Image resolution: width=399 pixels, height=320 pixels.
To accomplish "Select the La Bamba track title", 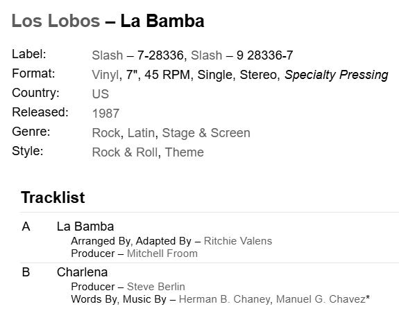I will (x=85, y=226).
